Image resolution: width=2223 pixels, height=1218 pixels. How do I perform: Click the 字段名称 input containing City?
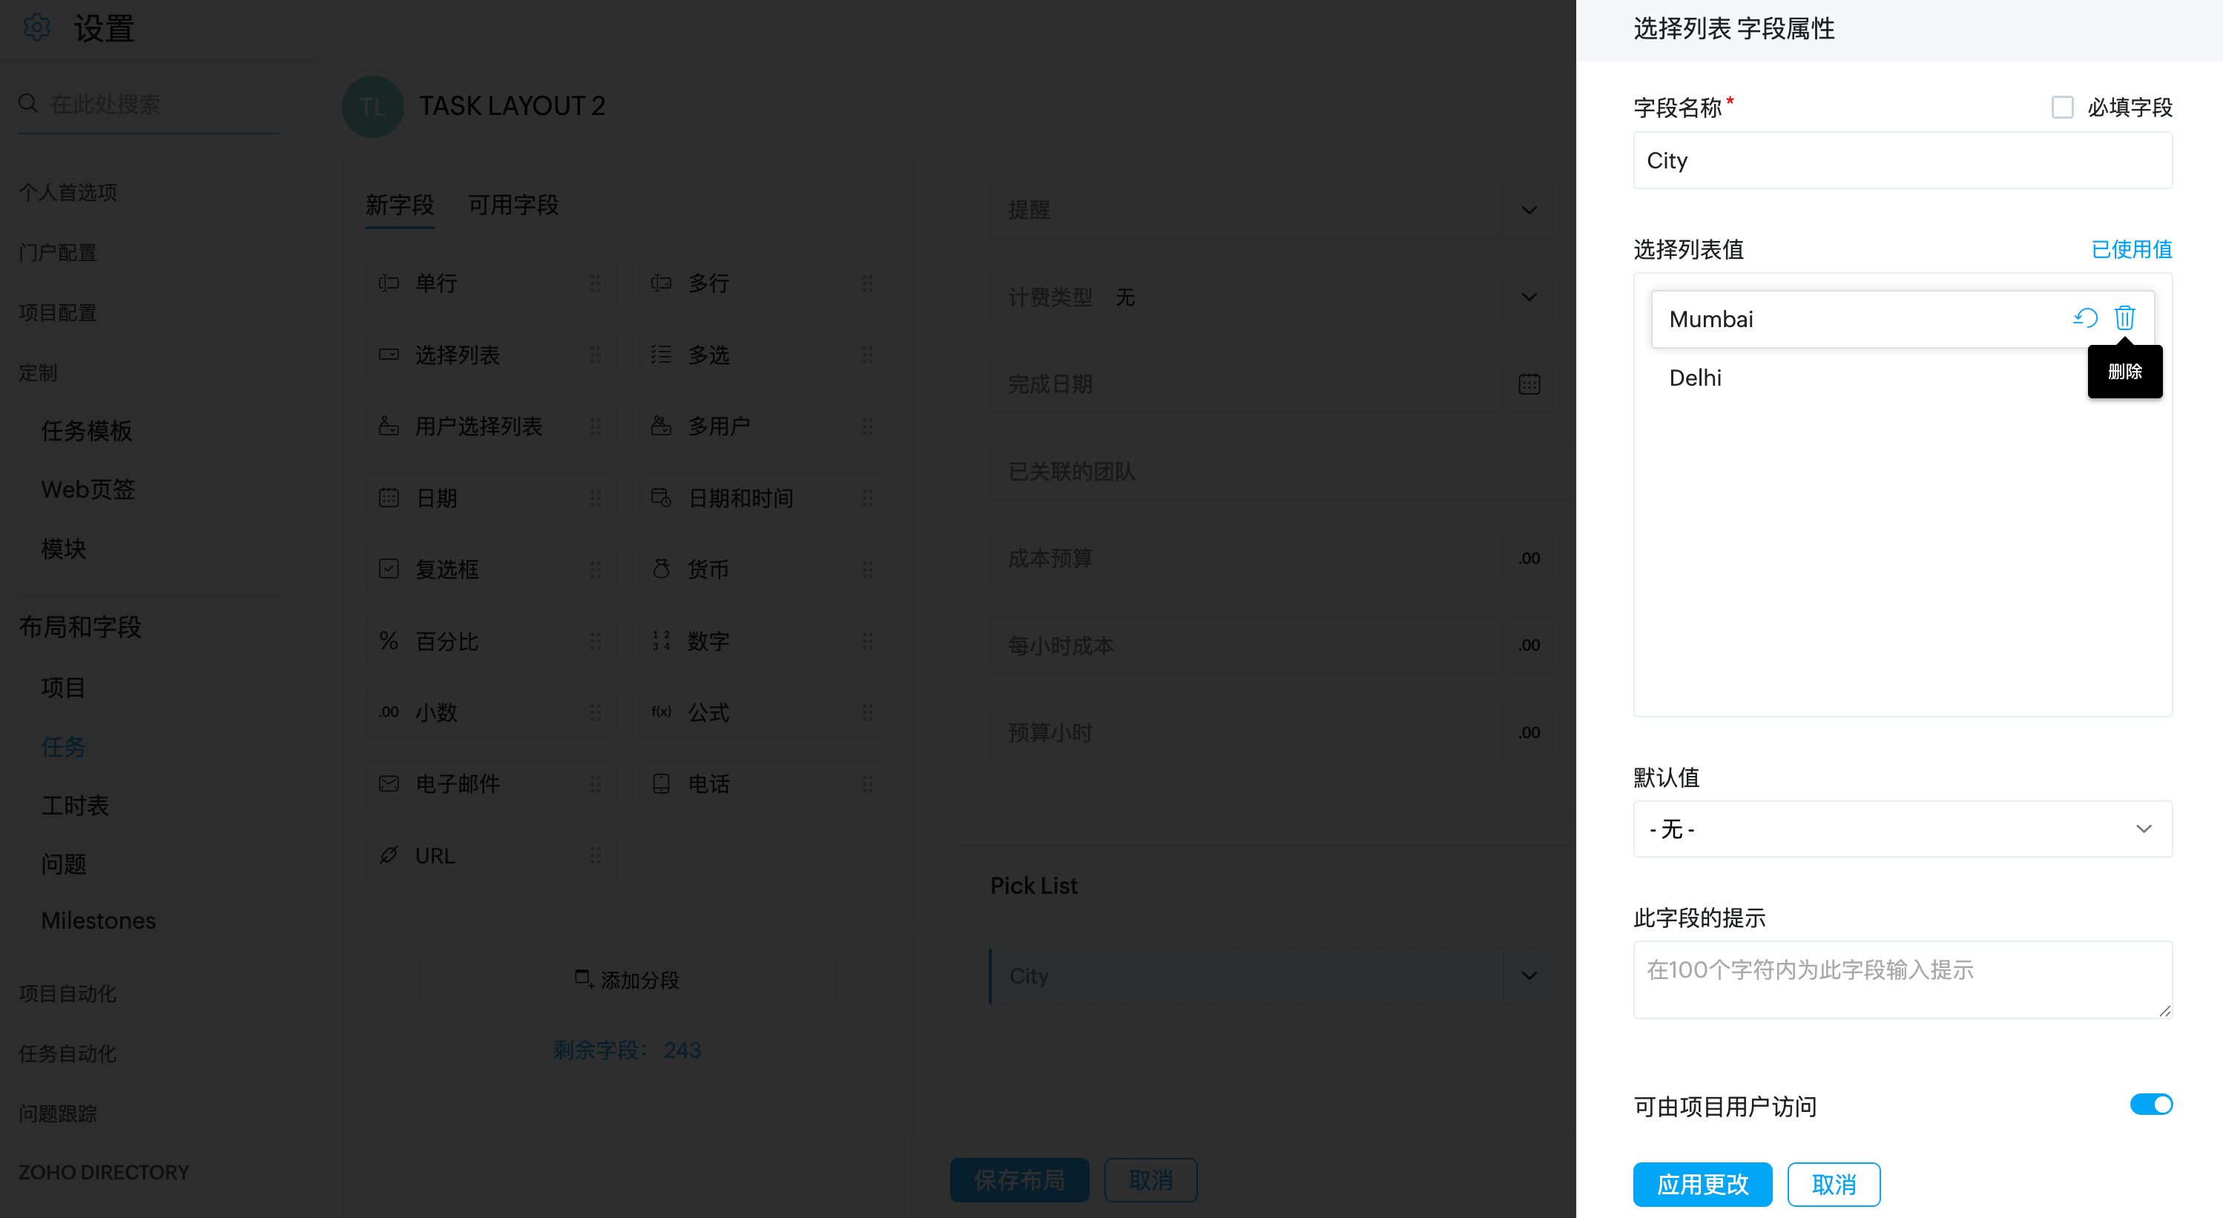point(1902,160)
